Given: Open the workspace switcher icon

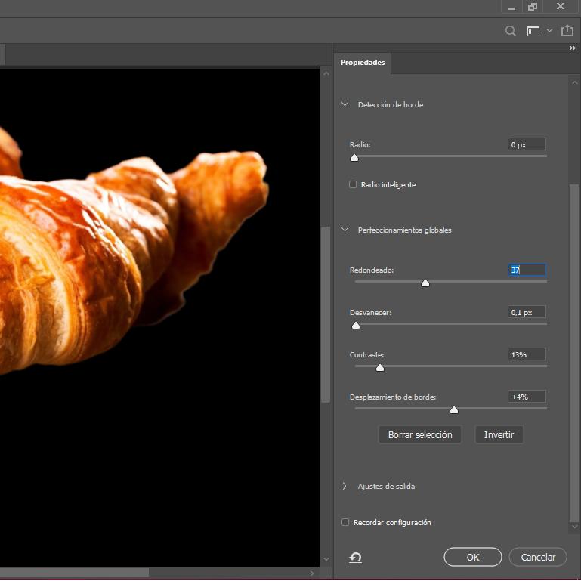Looking at the screenshot, I should click(x=533, y=31).
